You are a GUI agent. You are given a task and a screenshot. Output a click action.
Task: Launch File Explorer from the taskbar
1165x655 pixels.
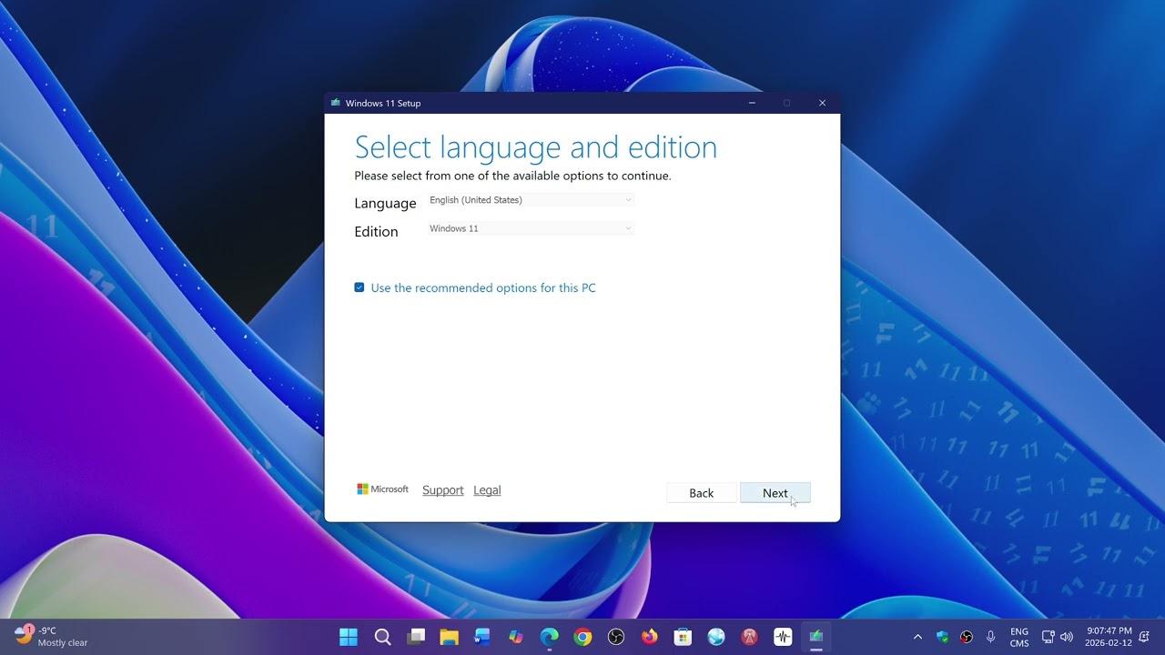pyautogui.click(x=449, y=637)
